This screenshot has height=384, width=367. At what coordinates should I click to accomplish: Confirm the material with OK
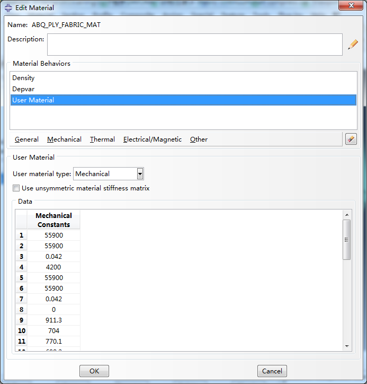[x=94, y=371]
